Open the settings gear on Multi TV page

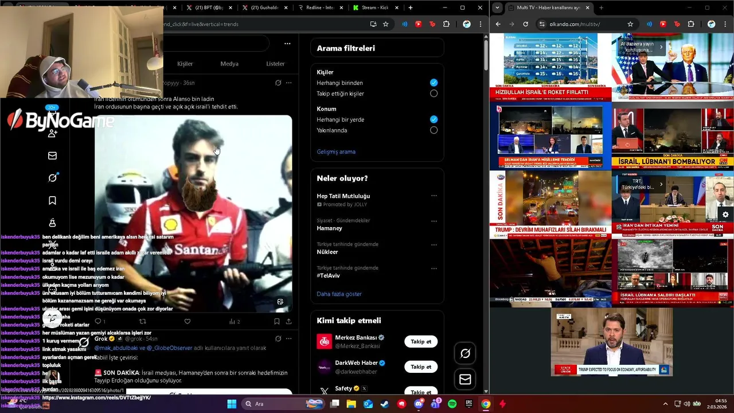(x=725, y=215)
